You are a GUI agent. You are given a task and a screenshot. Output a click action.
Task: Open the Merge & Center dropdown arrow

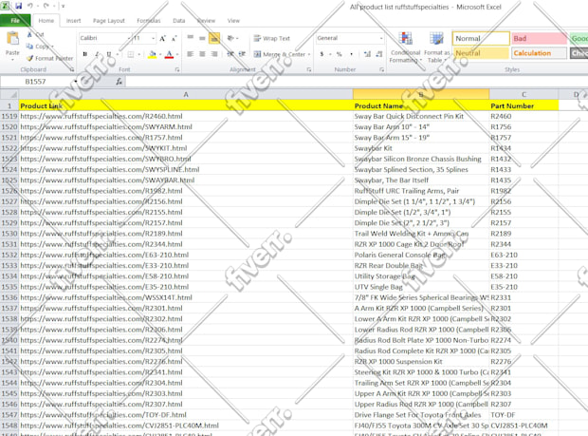point(309,54)
